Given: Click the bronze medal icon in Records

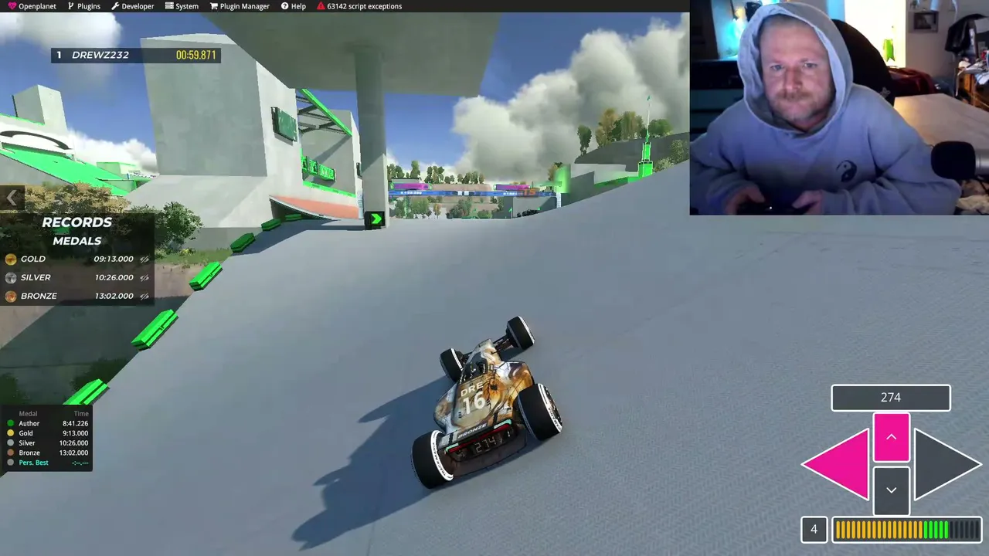Looking at the screenshot, I should [11, 297].
